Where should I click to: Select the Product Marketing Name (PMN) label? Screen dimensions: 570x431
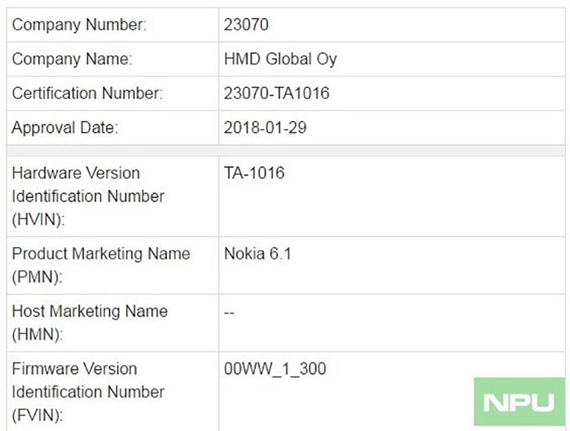pyautogui.click(x=101, y=266)
